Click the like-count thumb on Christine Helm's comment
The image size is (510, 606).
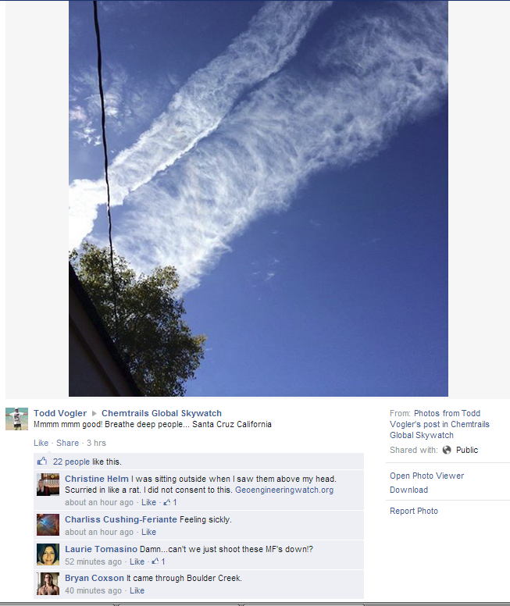167,502
